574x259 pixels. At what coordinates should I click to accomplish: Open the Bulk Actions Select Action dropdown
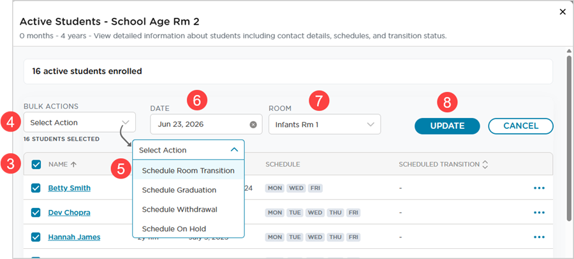pos(80,122)
